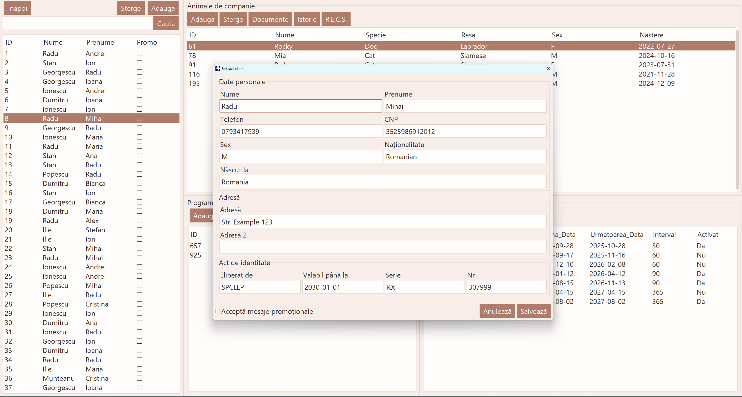Select program row with ID 657

click(195, 246)
